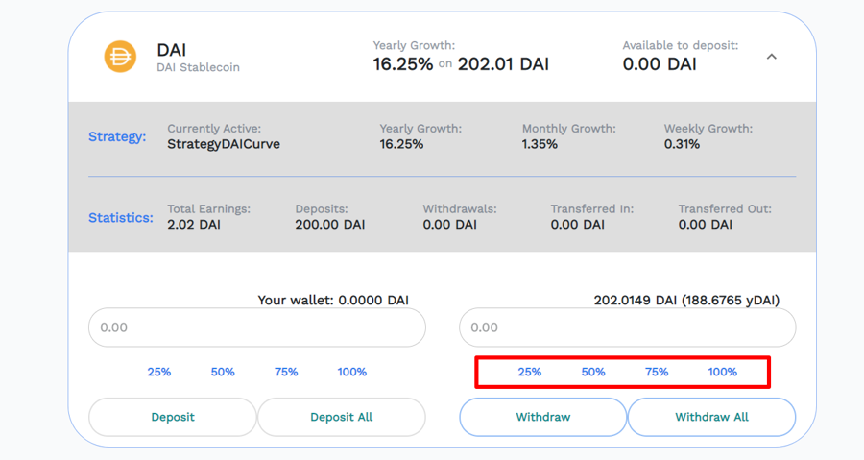Click the StrategyDAICurve active strategy name
The image size is (864, 460).
[224, 144]
